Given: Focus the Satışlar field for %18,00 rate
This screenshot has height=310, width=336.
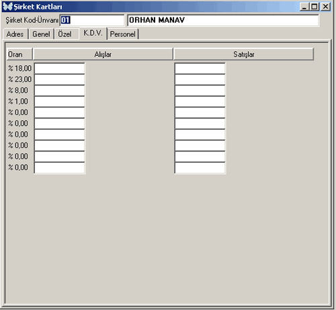Looking at the screenshot, I should (200, 69).
